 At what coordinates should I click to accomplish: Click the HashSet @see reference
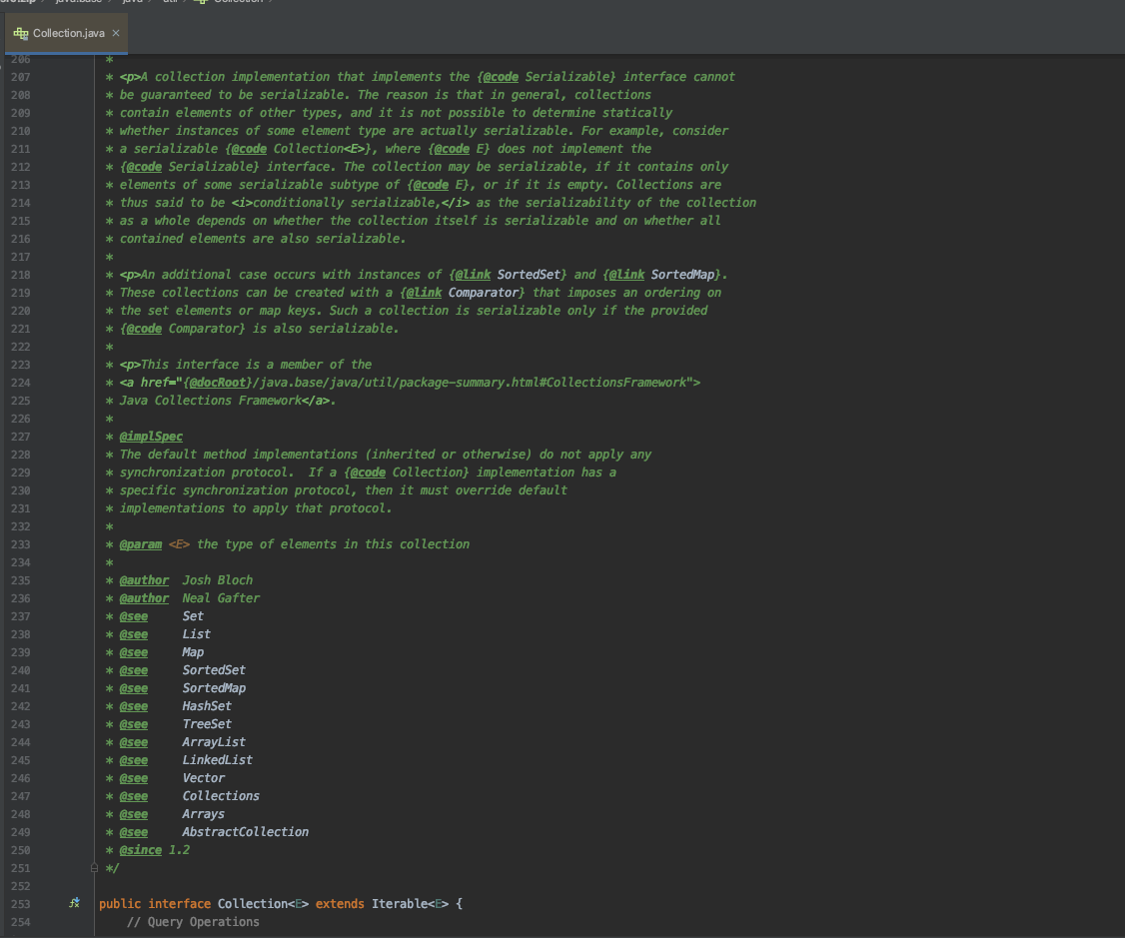[207, 706]
